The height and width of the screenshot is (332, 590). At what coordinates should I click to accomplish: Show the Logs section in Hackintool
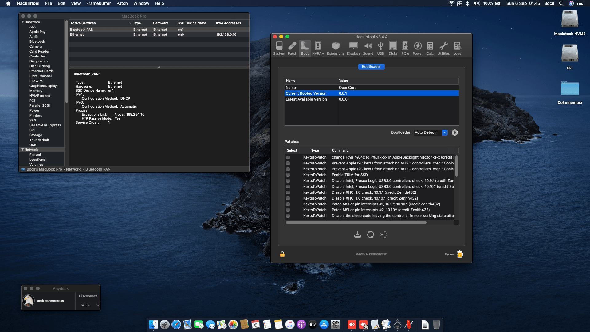[x=457, y=48]
